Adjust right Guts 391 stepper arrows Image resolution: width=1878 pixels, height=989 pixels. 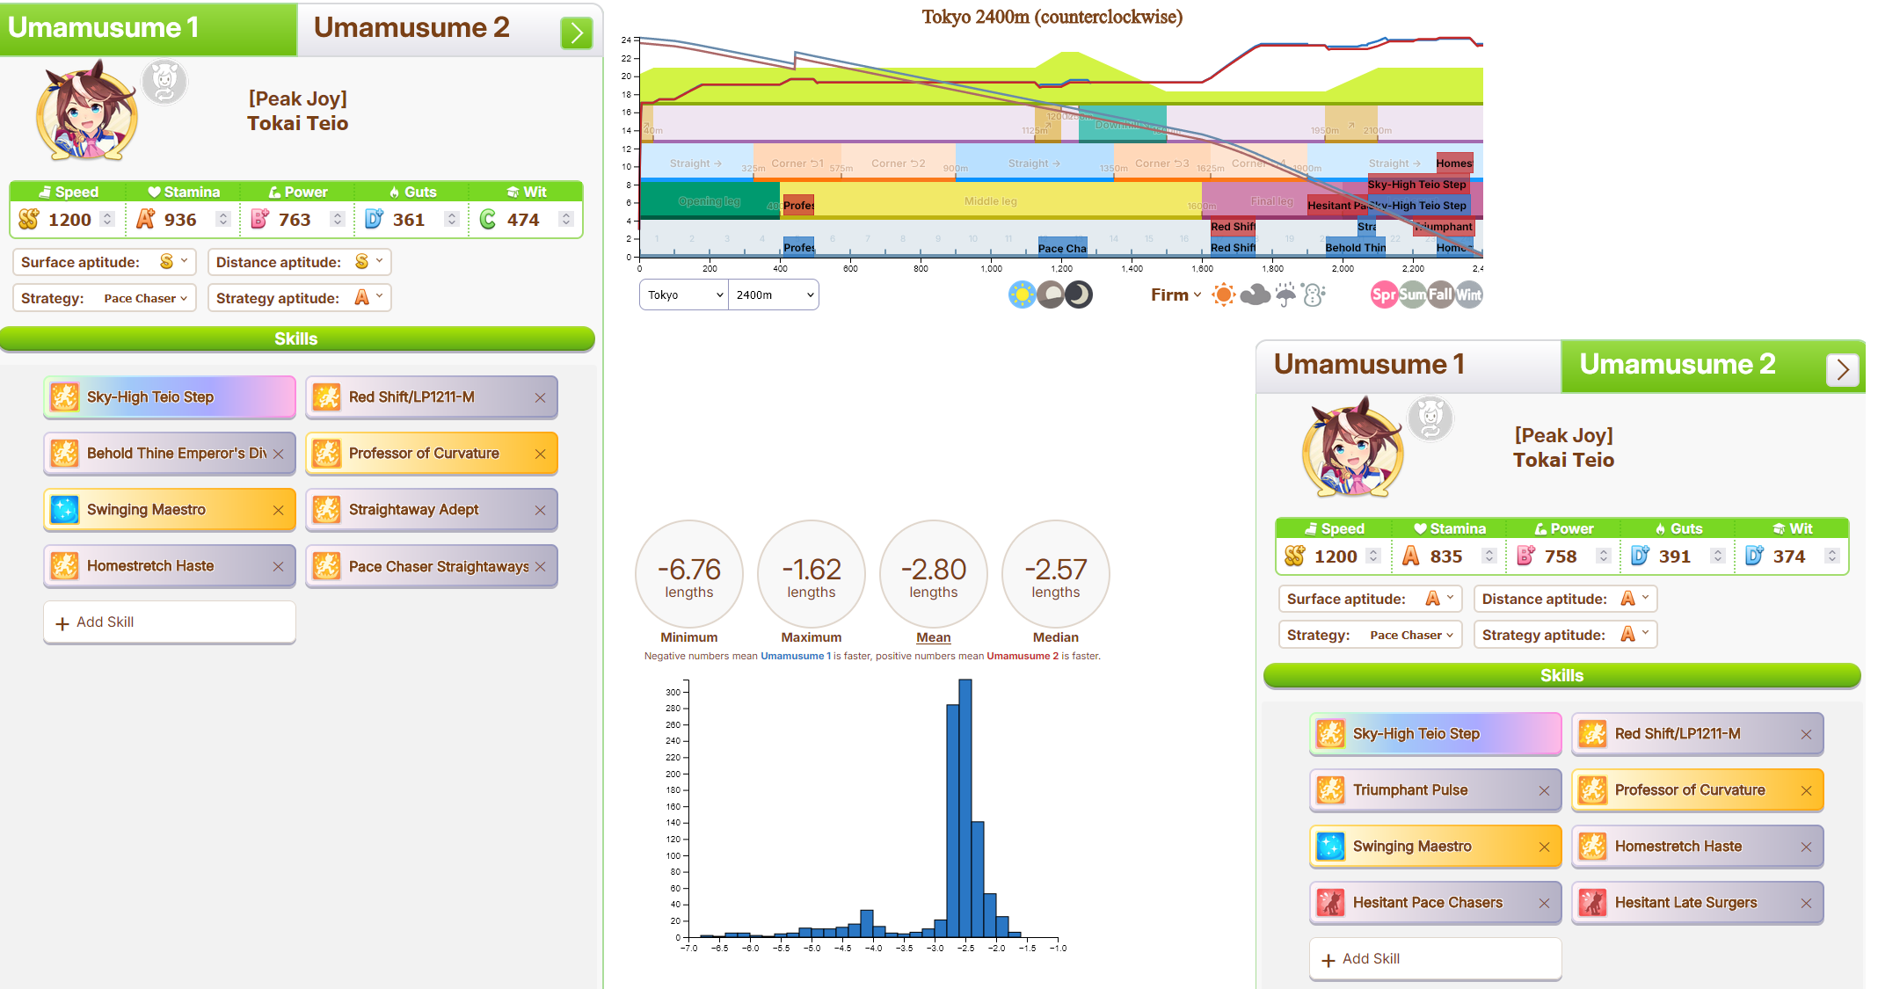click(x=1717, y=556)
